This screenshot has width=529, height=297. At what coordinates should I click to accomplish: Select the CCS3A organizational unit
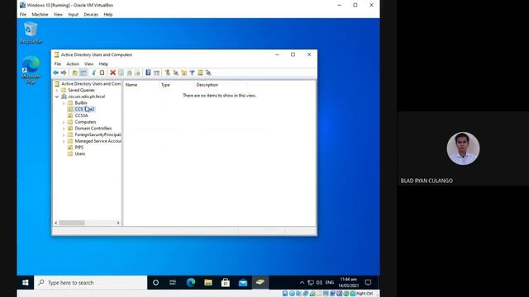(x=81, y=115)
